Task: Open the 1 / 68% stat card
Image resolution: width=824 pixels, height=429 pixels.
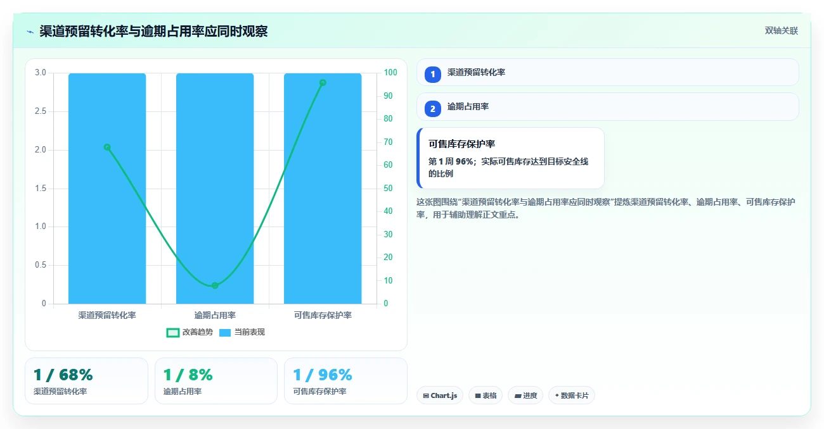Action: [86, 381]
